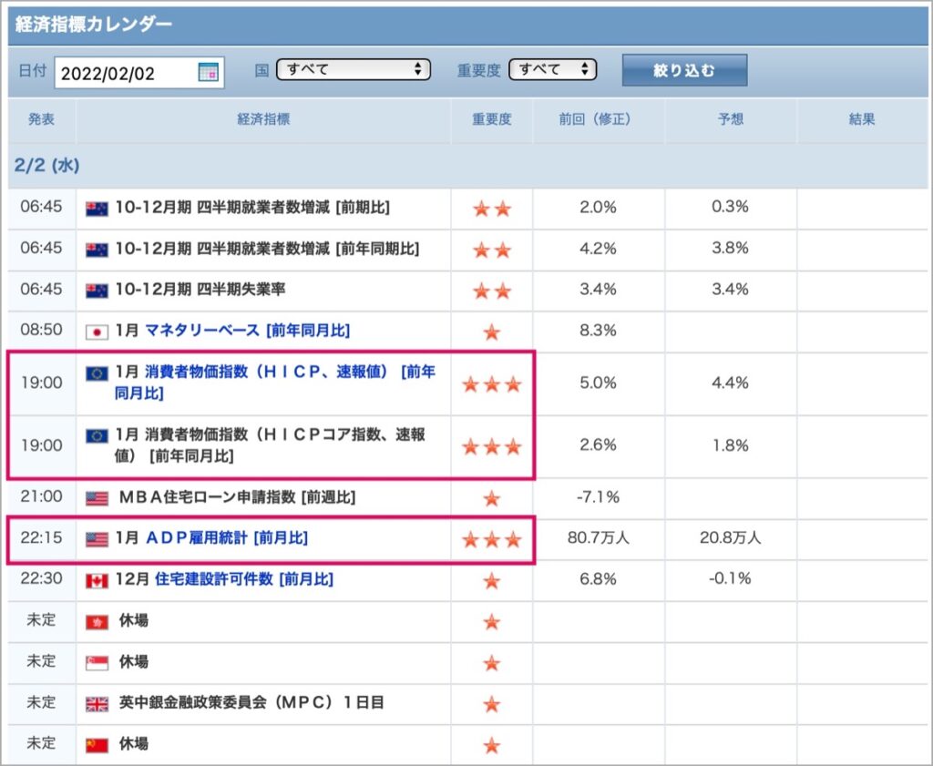The width and height of the screenshot is (933, 766).
Task: Open the マネタリーベース [前年同月比] link
Action: (248, 330)
